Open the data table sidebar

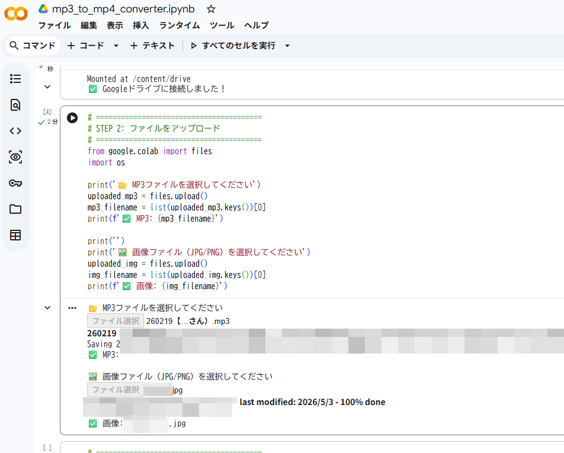click(15, 235)
